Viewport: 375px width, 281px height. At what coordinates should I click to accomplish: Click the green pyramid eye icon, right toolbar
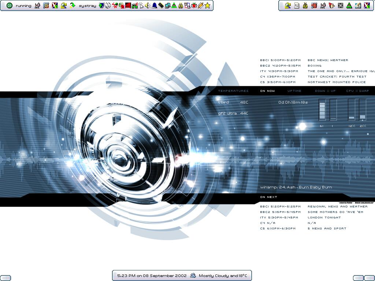tap(349, 5)
